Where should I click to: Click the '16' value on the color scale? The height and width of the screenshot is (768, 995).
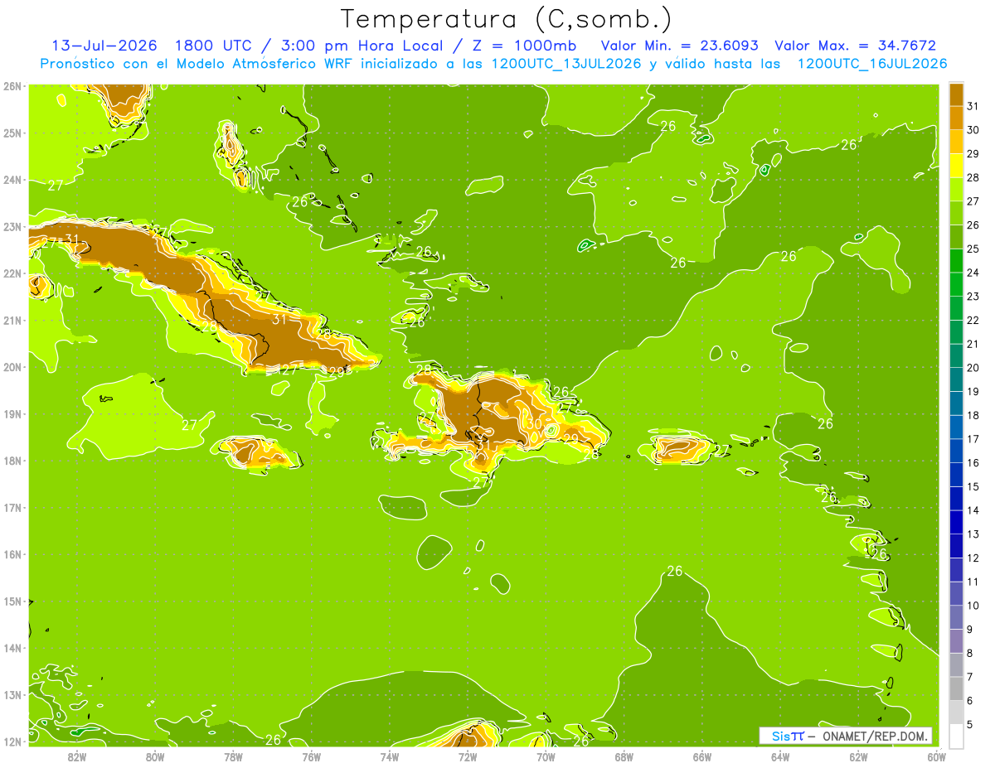click(x=973, y=463)
